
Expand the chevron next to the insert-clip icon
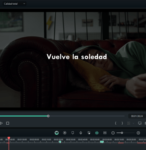pos(133,123)
